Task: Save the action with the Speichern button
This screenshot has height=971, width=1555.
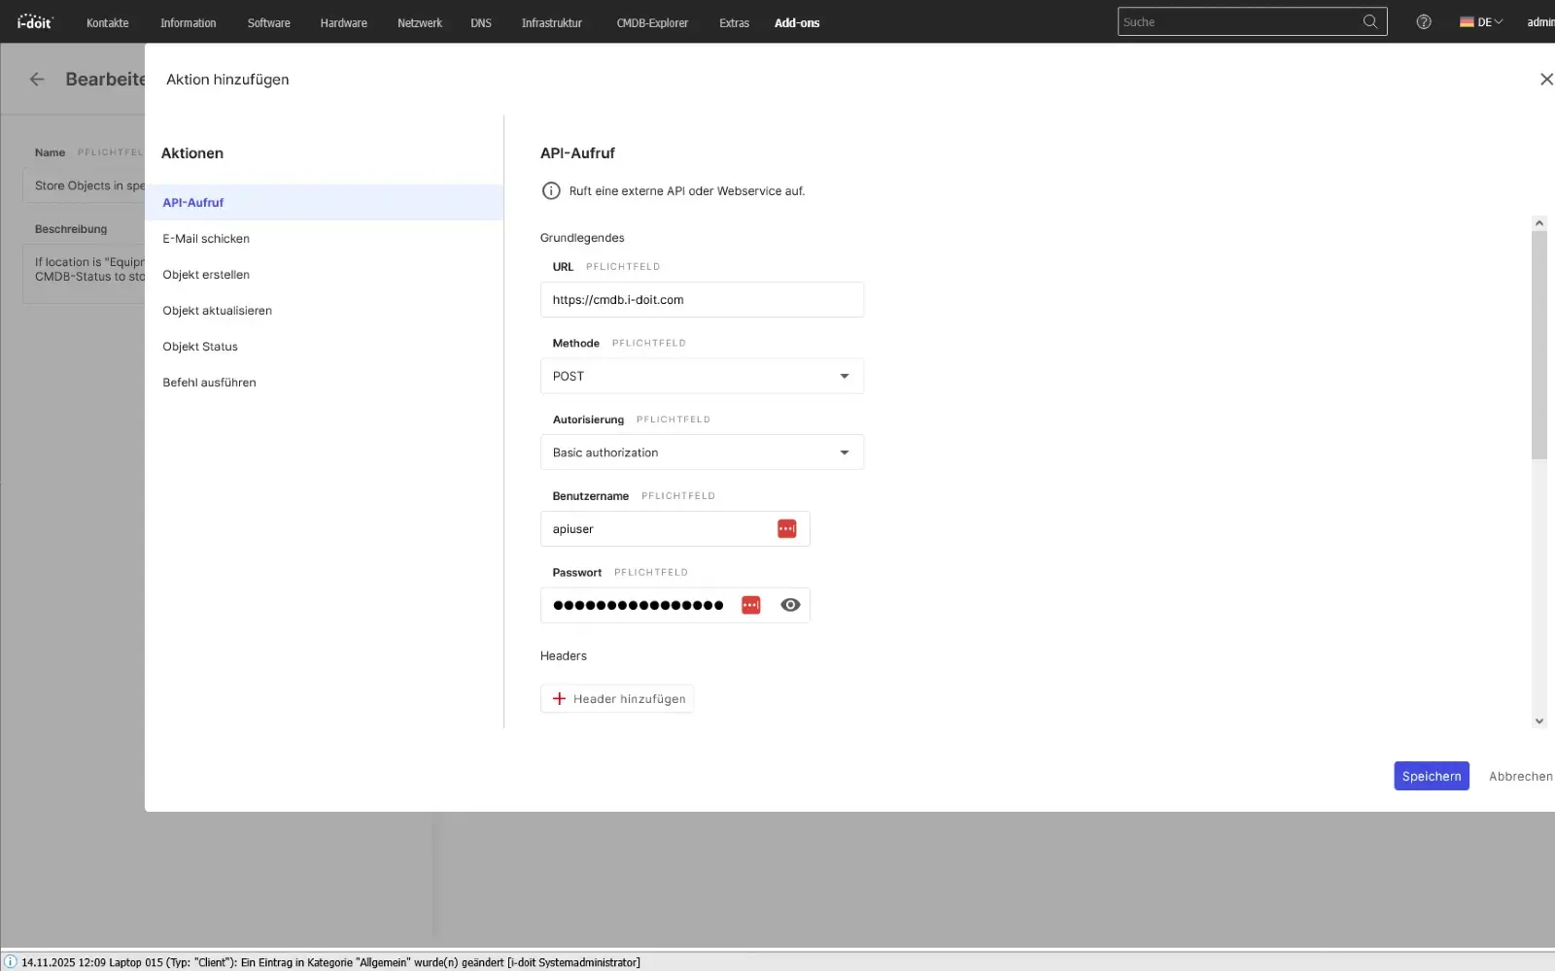Action: 1431,776
